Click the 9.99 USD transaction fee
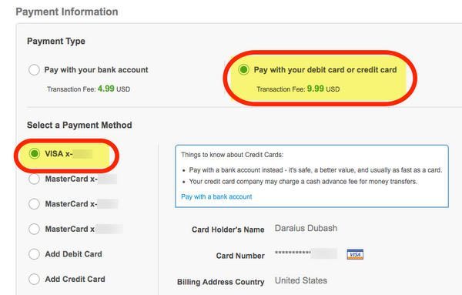The image size is (462, 295). (x=323, y=89)
